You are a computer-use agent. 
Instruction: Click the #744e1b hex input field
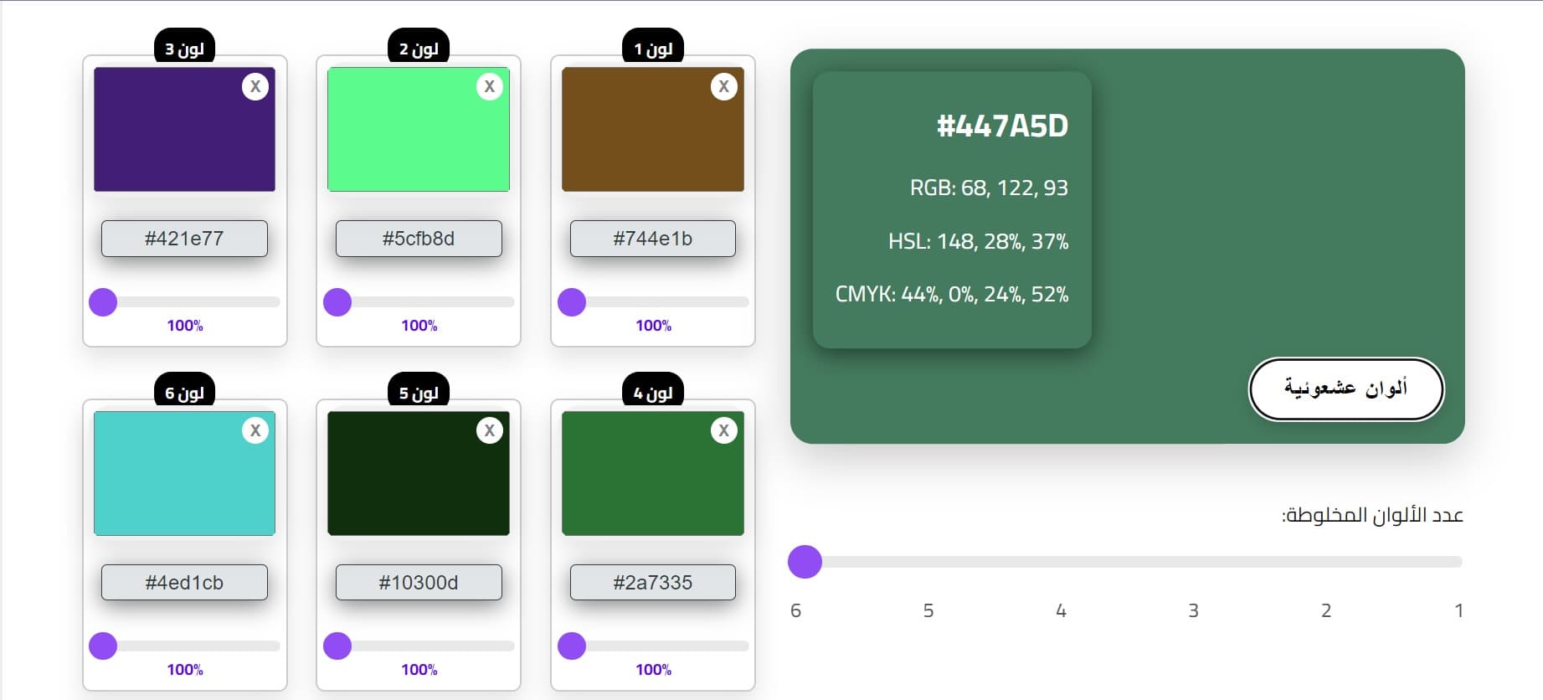pos(653,239)
